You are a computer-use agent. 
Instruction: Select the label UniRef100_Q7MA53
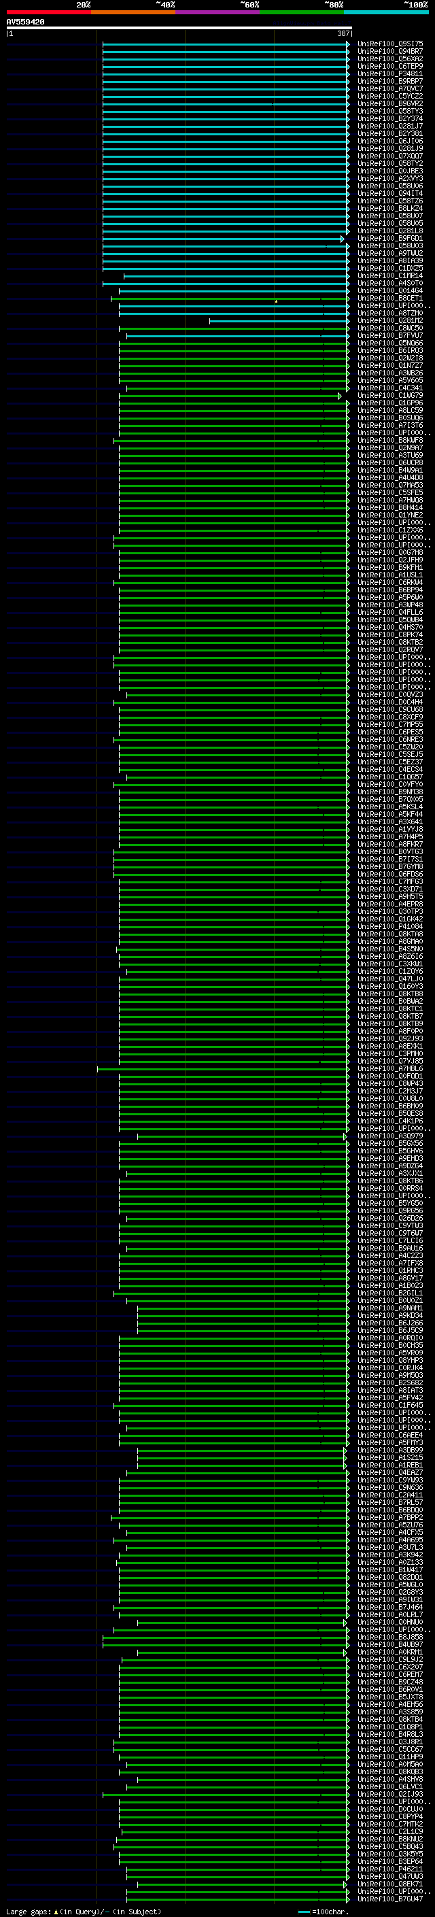[390, 486]
